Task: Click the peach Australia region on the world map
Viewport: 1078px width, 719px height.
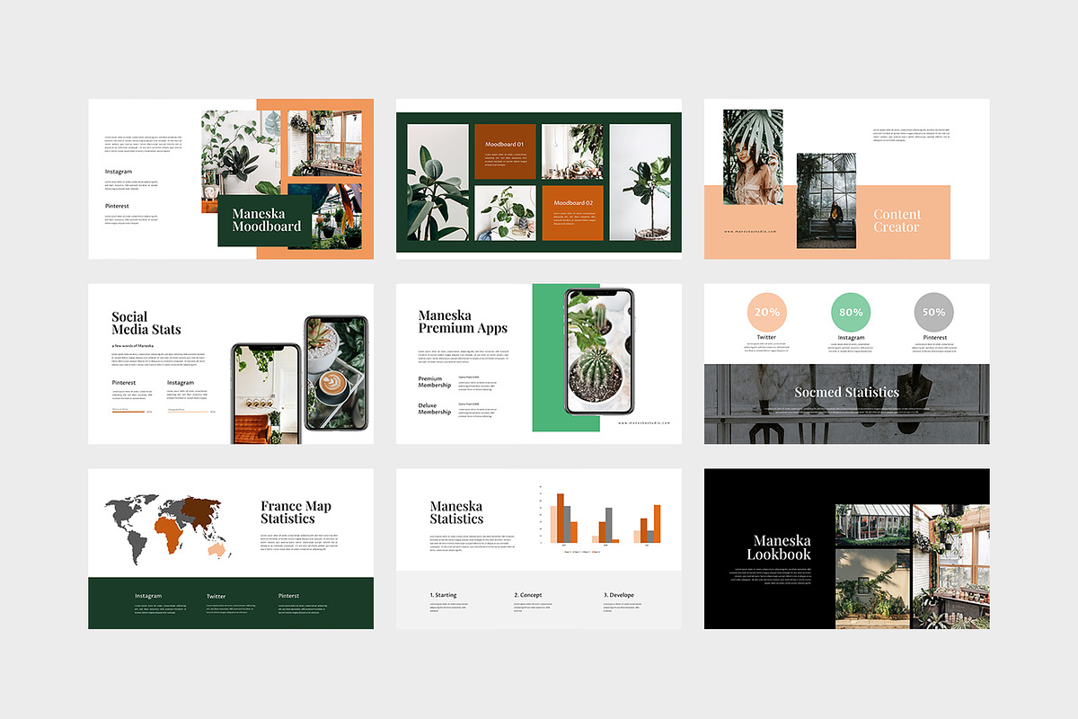Action: pos(215,549)
